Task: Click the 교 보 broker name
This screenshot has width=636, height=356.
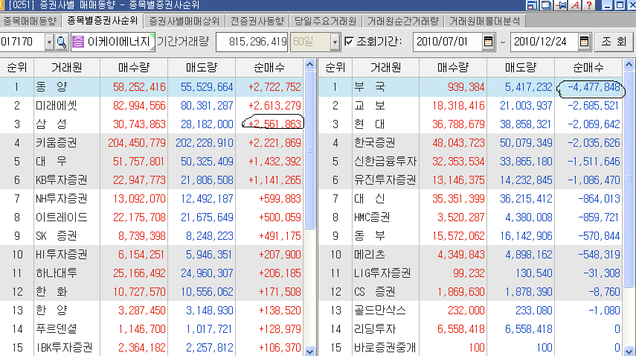Action: (370, 106)
